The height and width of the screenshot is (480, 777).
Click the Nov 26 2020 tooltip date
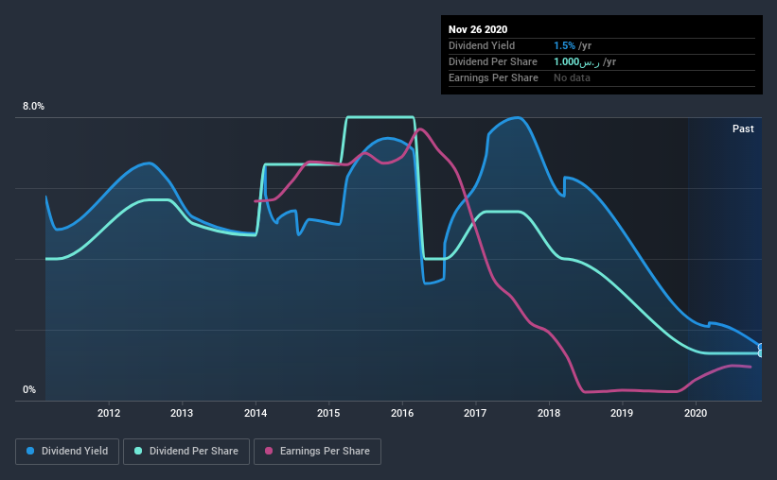[478, 29]
